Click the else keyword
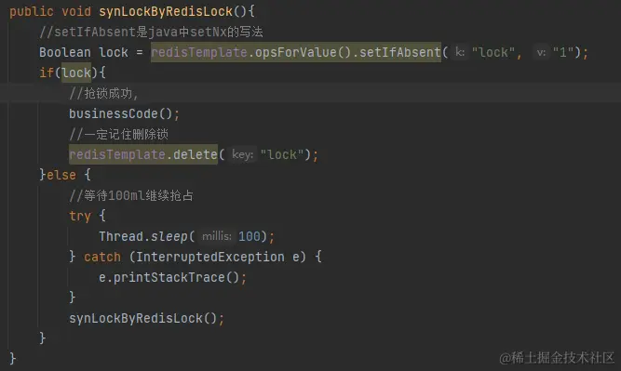 61,175
